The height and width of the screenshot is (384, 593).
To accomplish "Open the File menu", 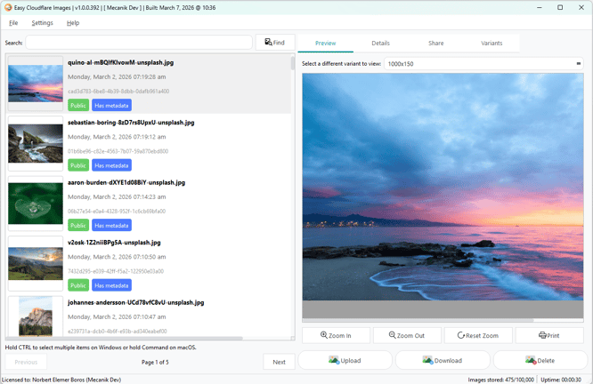I will (x=13, y=22).
